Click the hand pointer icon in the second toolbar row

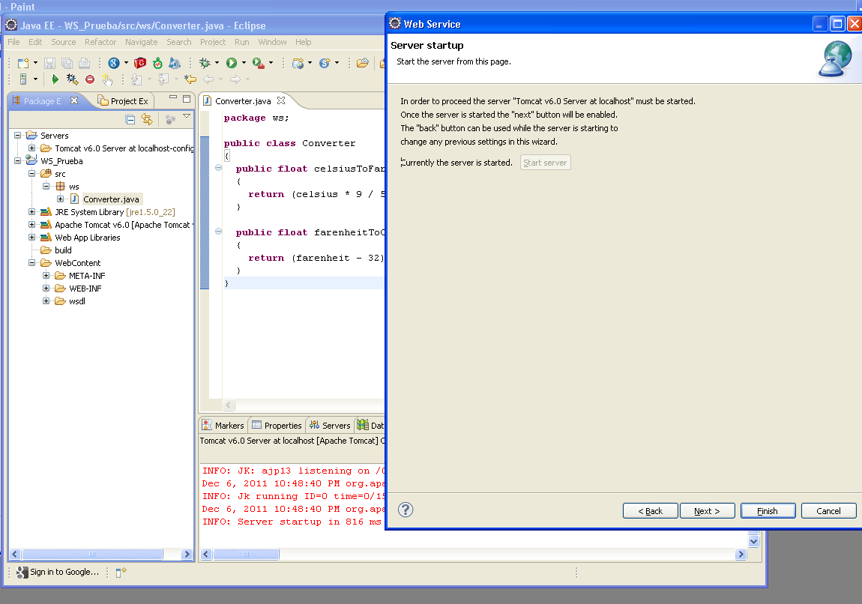107,80
